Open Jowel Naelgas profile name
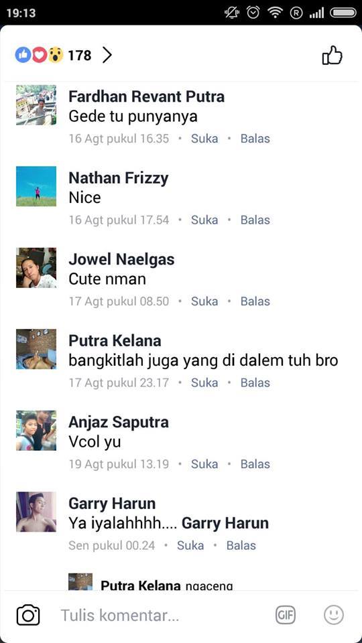The image size is (362, 643). click(121, 260)
